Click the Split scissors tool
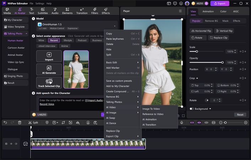 click(x=33, y=123)
